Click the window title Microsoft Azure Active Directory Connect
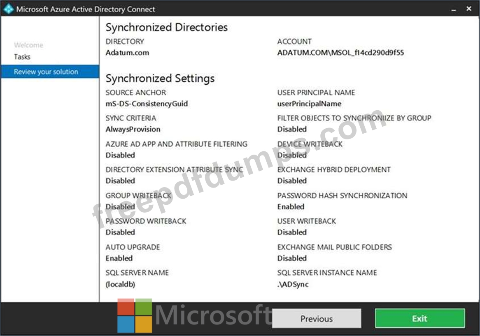 coord(86,9)
